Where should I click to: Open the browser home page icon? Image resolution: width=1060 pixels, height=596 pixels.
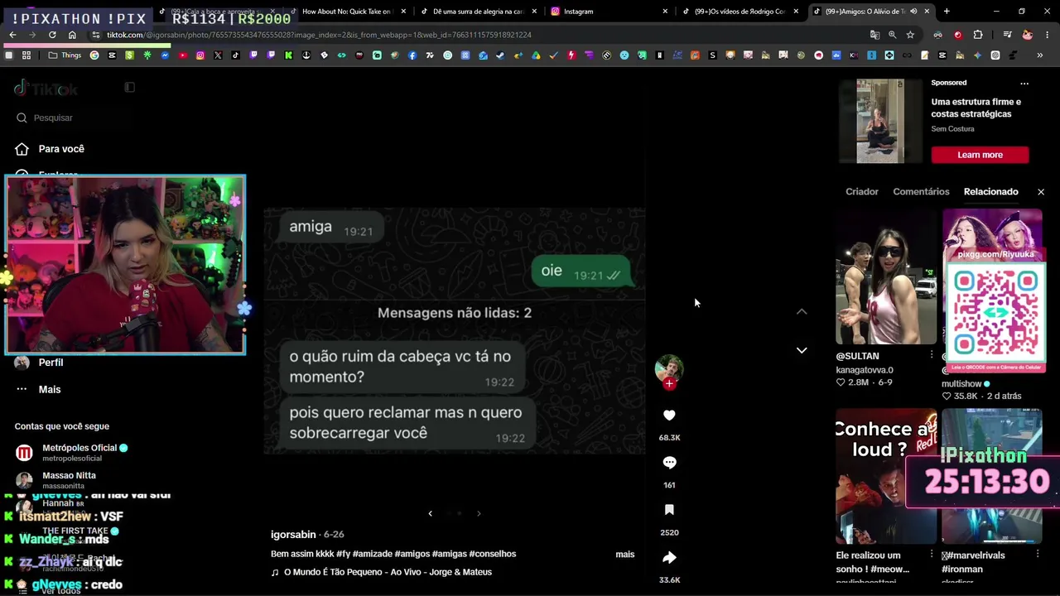tap(72, 35)
